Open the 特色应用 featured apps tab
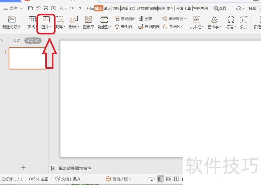Image resolution: width=261 pixels, height=185 pixels. point(201,8)
